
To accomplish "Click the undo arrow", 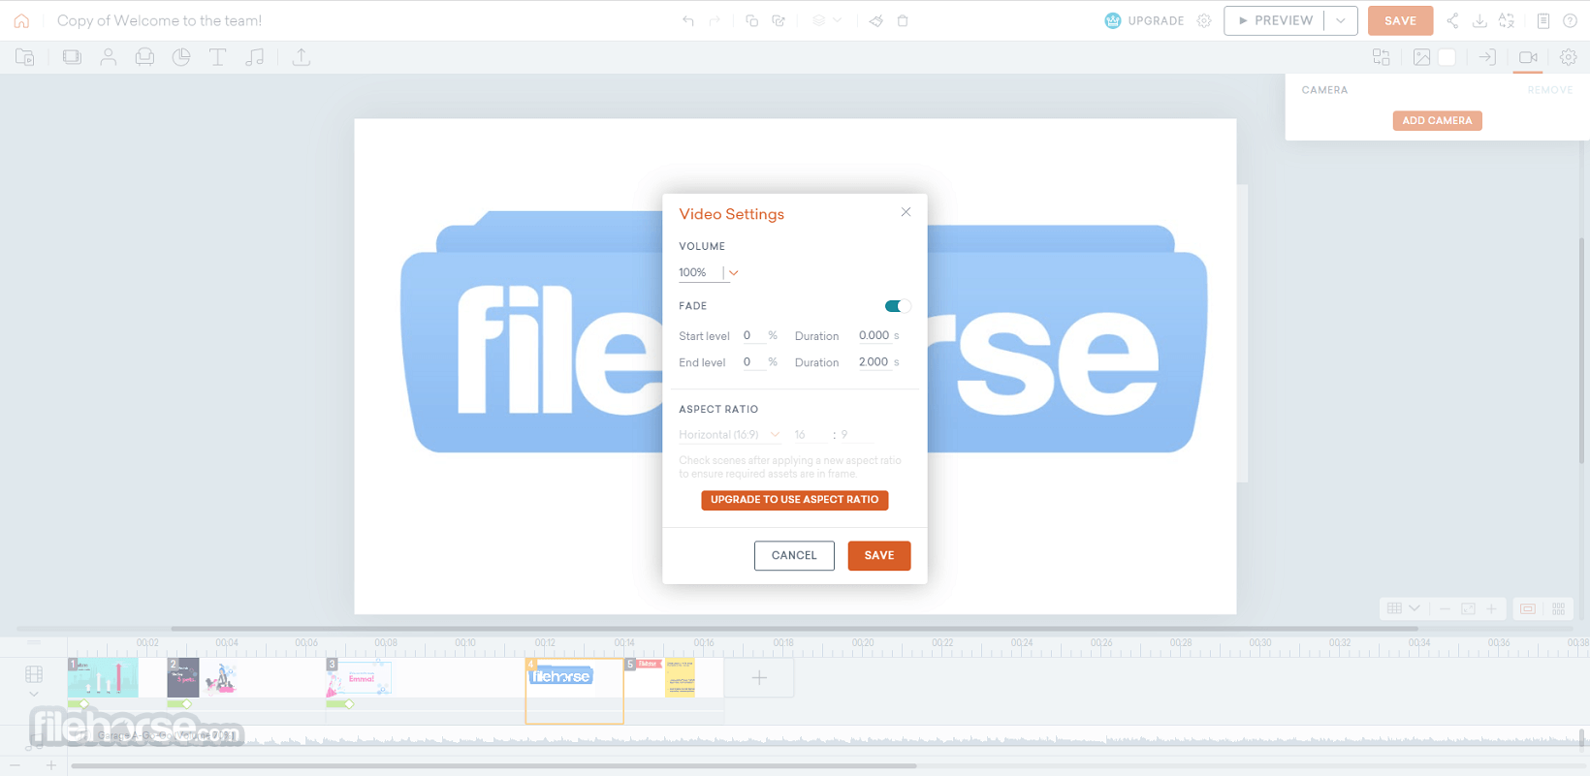I will 688,20.
